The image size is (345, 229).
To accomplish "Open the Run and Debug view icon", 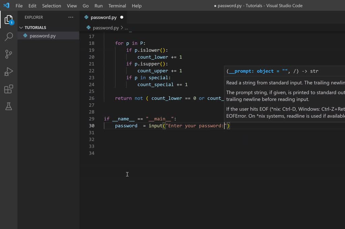I will coord(8,72).
